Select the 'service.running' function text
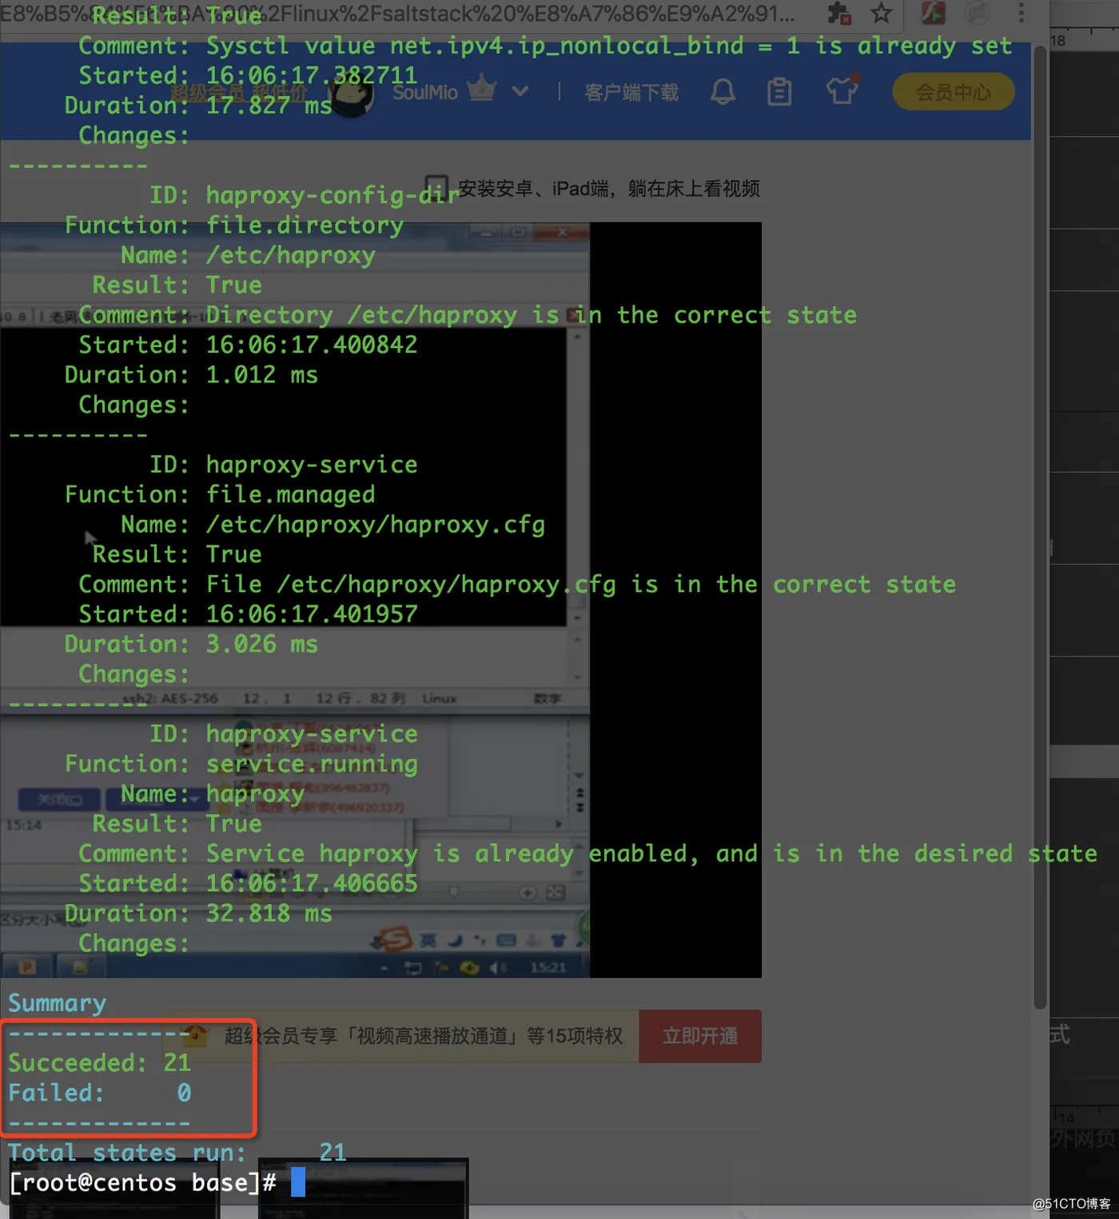1119x1219 pixels. tap(312, 764)
